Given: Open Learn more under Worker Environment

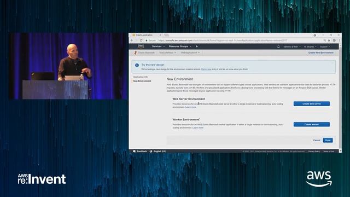Looking at the screenshot, I should tap(198, 128).
